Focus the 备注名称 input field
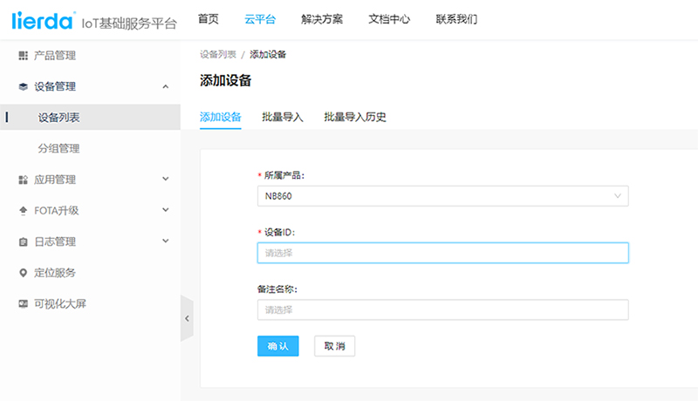Image resolution: width=698 pixels, height=401 pixels. pyautogui.click(x=443, y=309)
